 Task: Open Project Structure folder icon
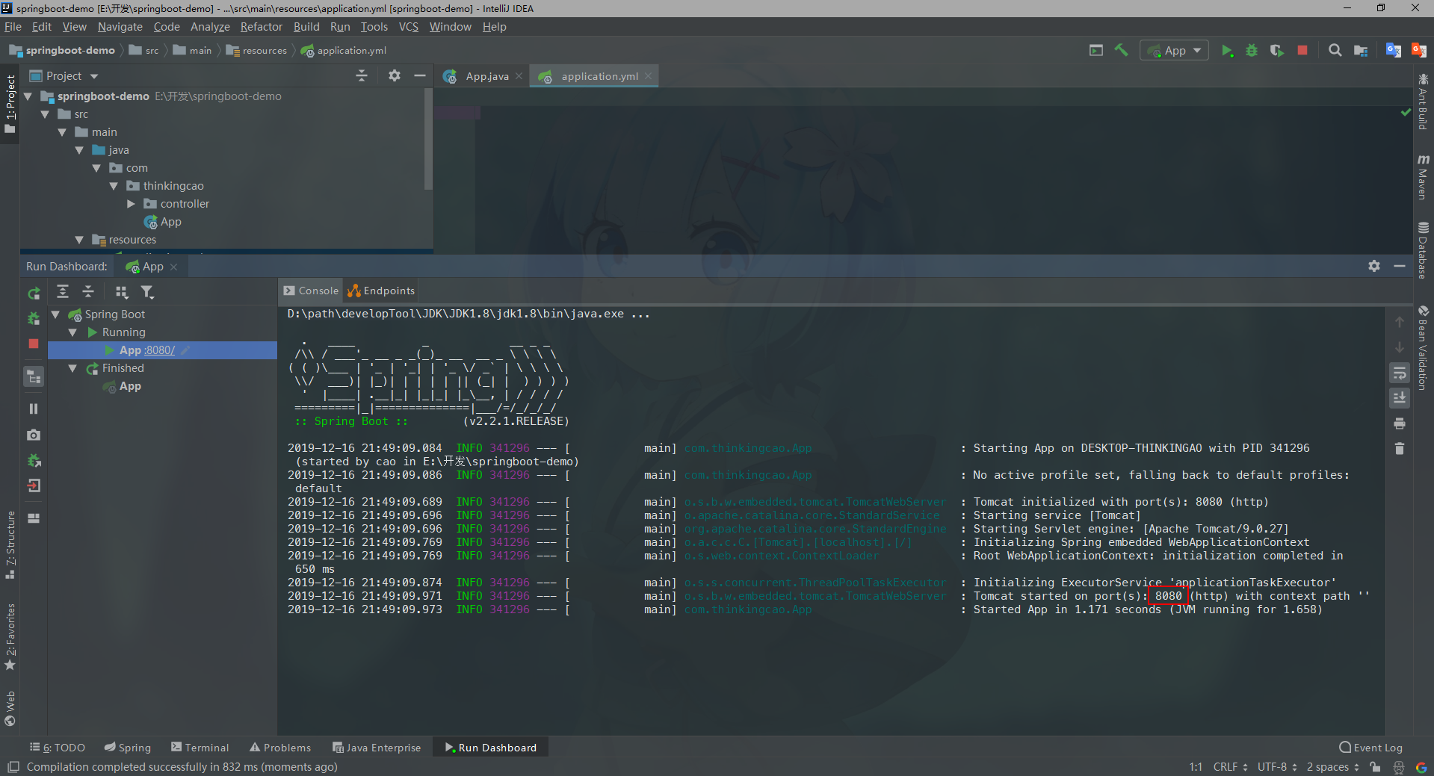[1361, 50]
